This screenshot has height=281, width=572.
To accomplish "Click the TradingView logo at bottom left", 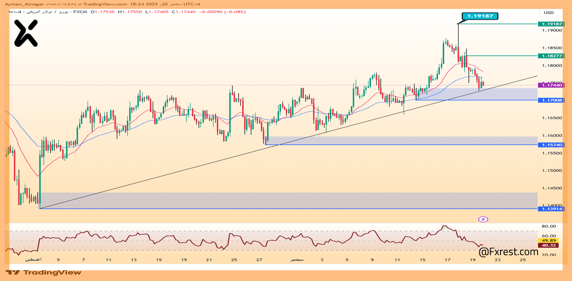I will [44, 272].
